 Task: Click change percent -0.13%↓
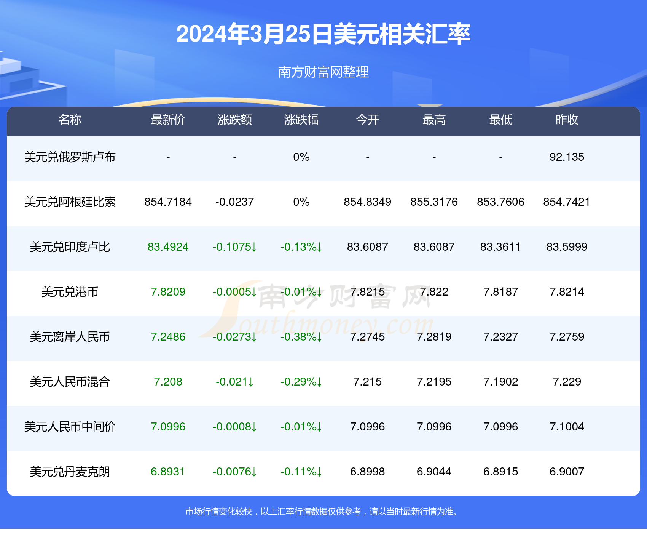pos(301,247)
